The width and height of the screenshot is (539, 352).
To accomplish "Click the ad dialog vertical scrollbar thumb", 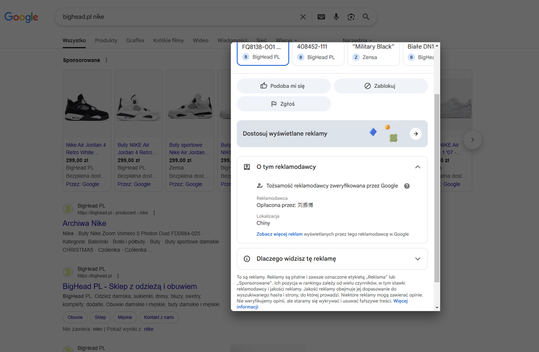I will (x=437, y=188).
